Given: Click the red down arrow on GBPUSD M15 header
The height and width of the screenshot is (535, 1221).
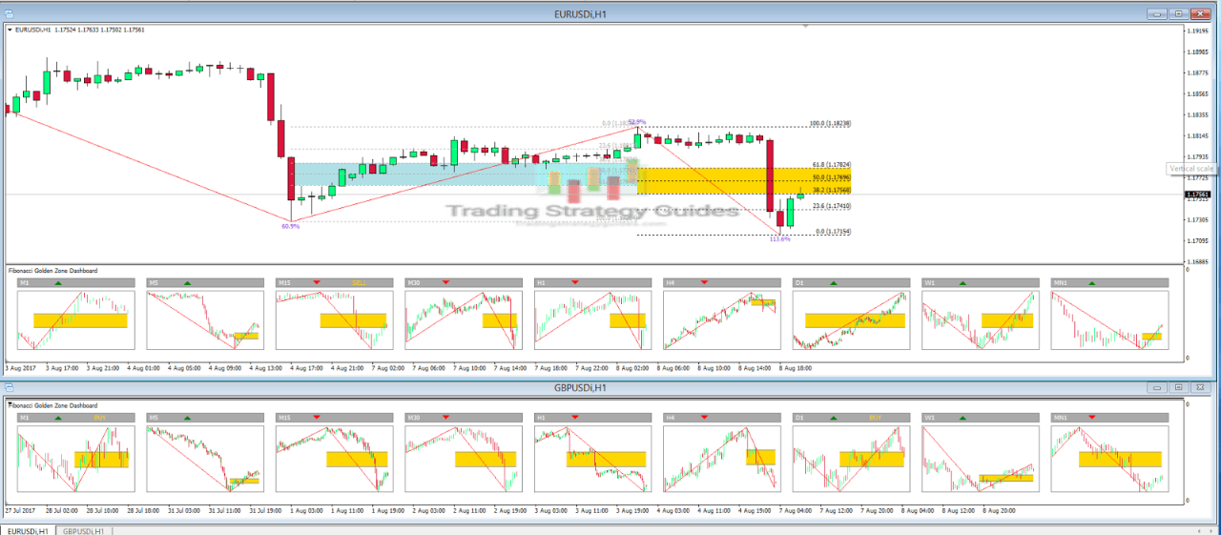Looking at the screenshot, I should pos(317,418).
